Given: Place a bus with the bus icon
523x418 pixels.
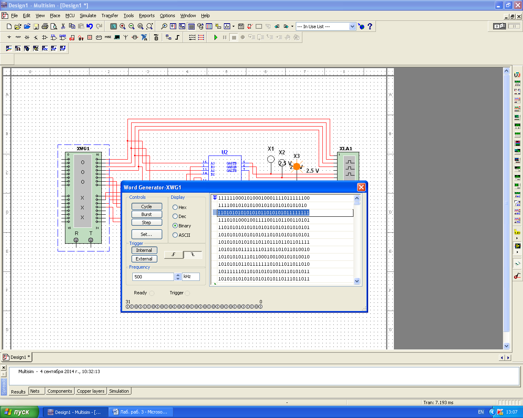Looking at the screenshot, I should (x=177, y=37).
